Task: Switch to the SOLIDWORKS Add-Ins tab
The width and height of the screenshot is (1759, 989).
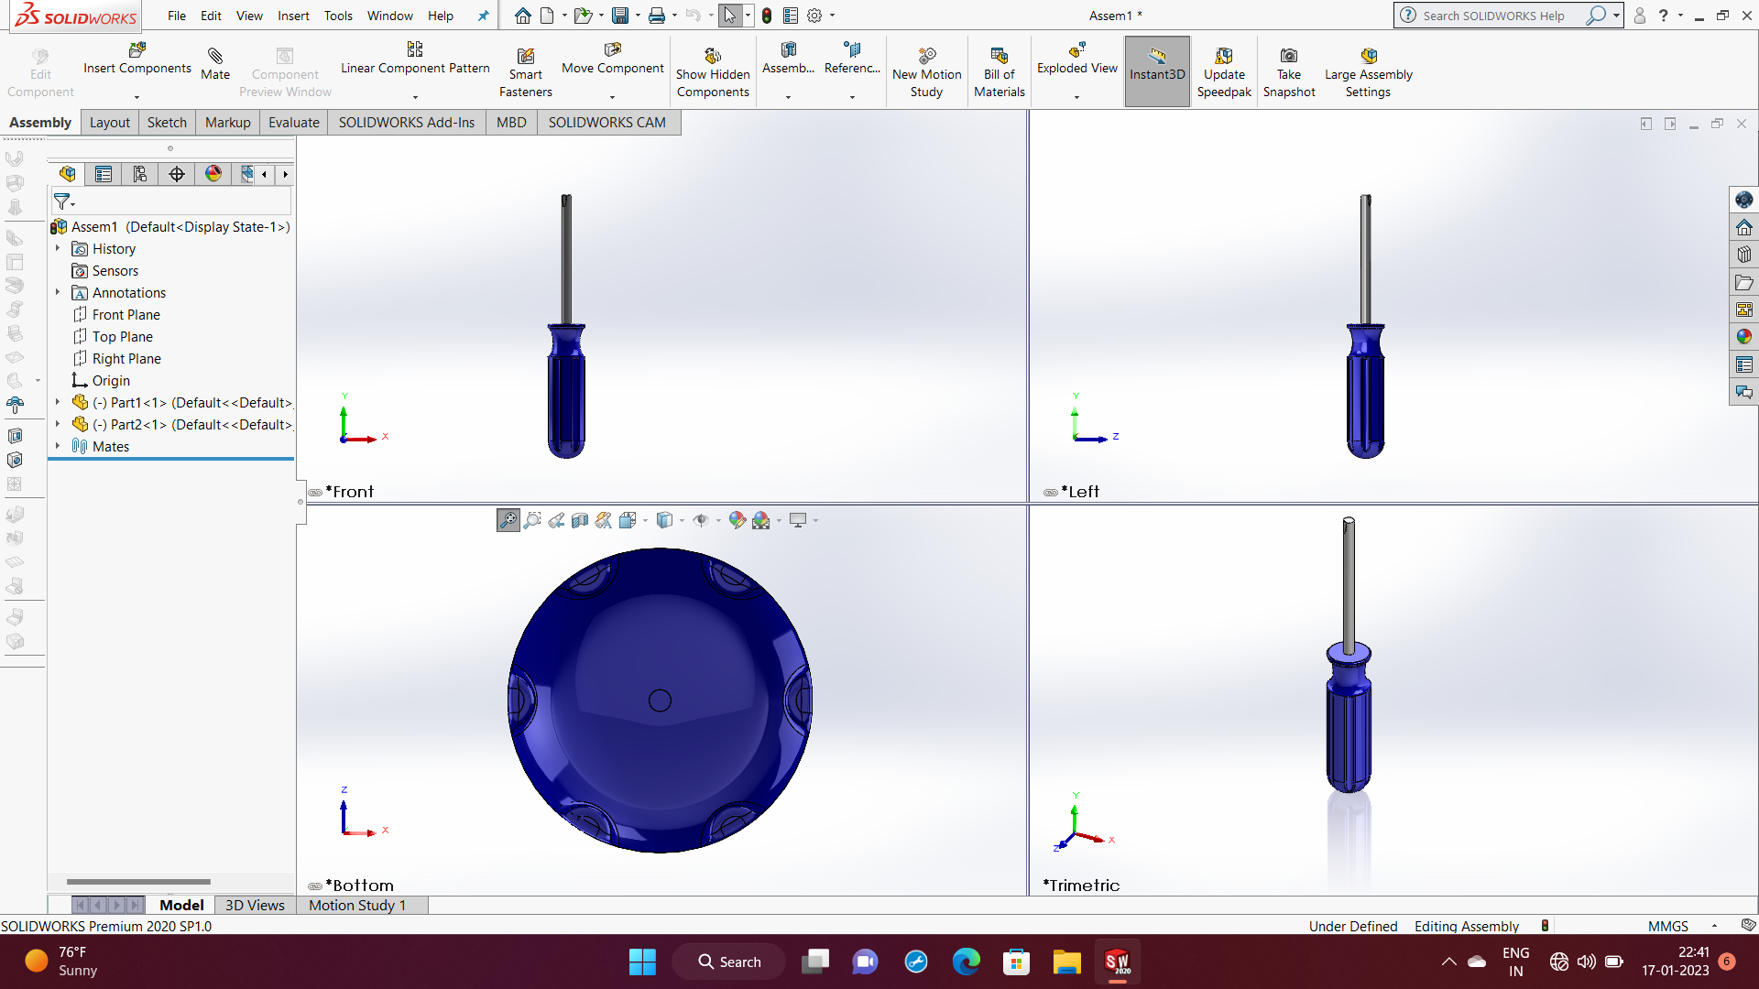Action: tap(407, 123)
